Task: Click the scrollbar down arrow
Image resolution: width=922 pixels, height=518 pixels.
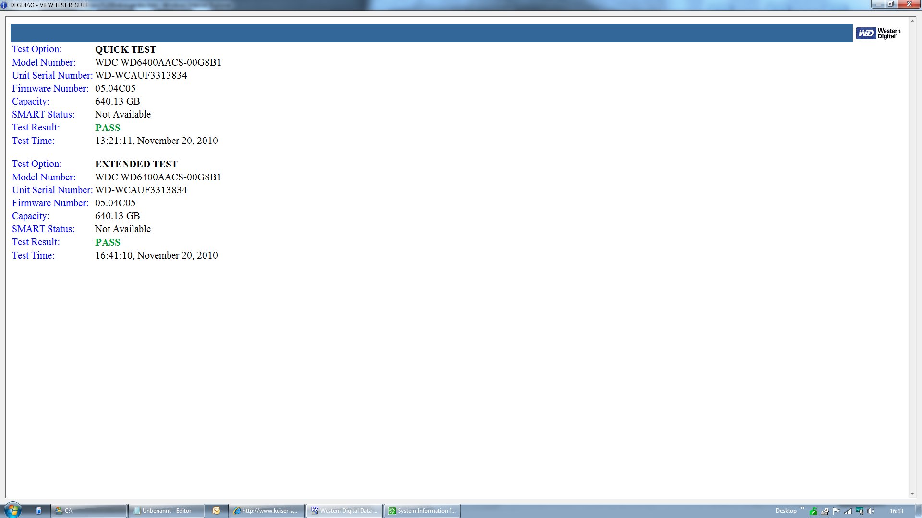Action: [912, 494]
